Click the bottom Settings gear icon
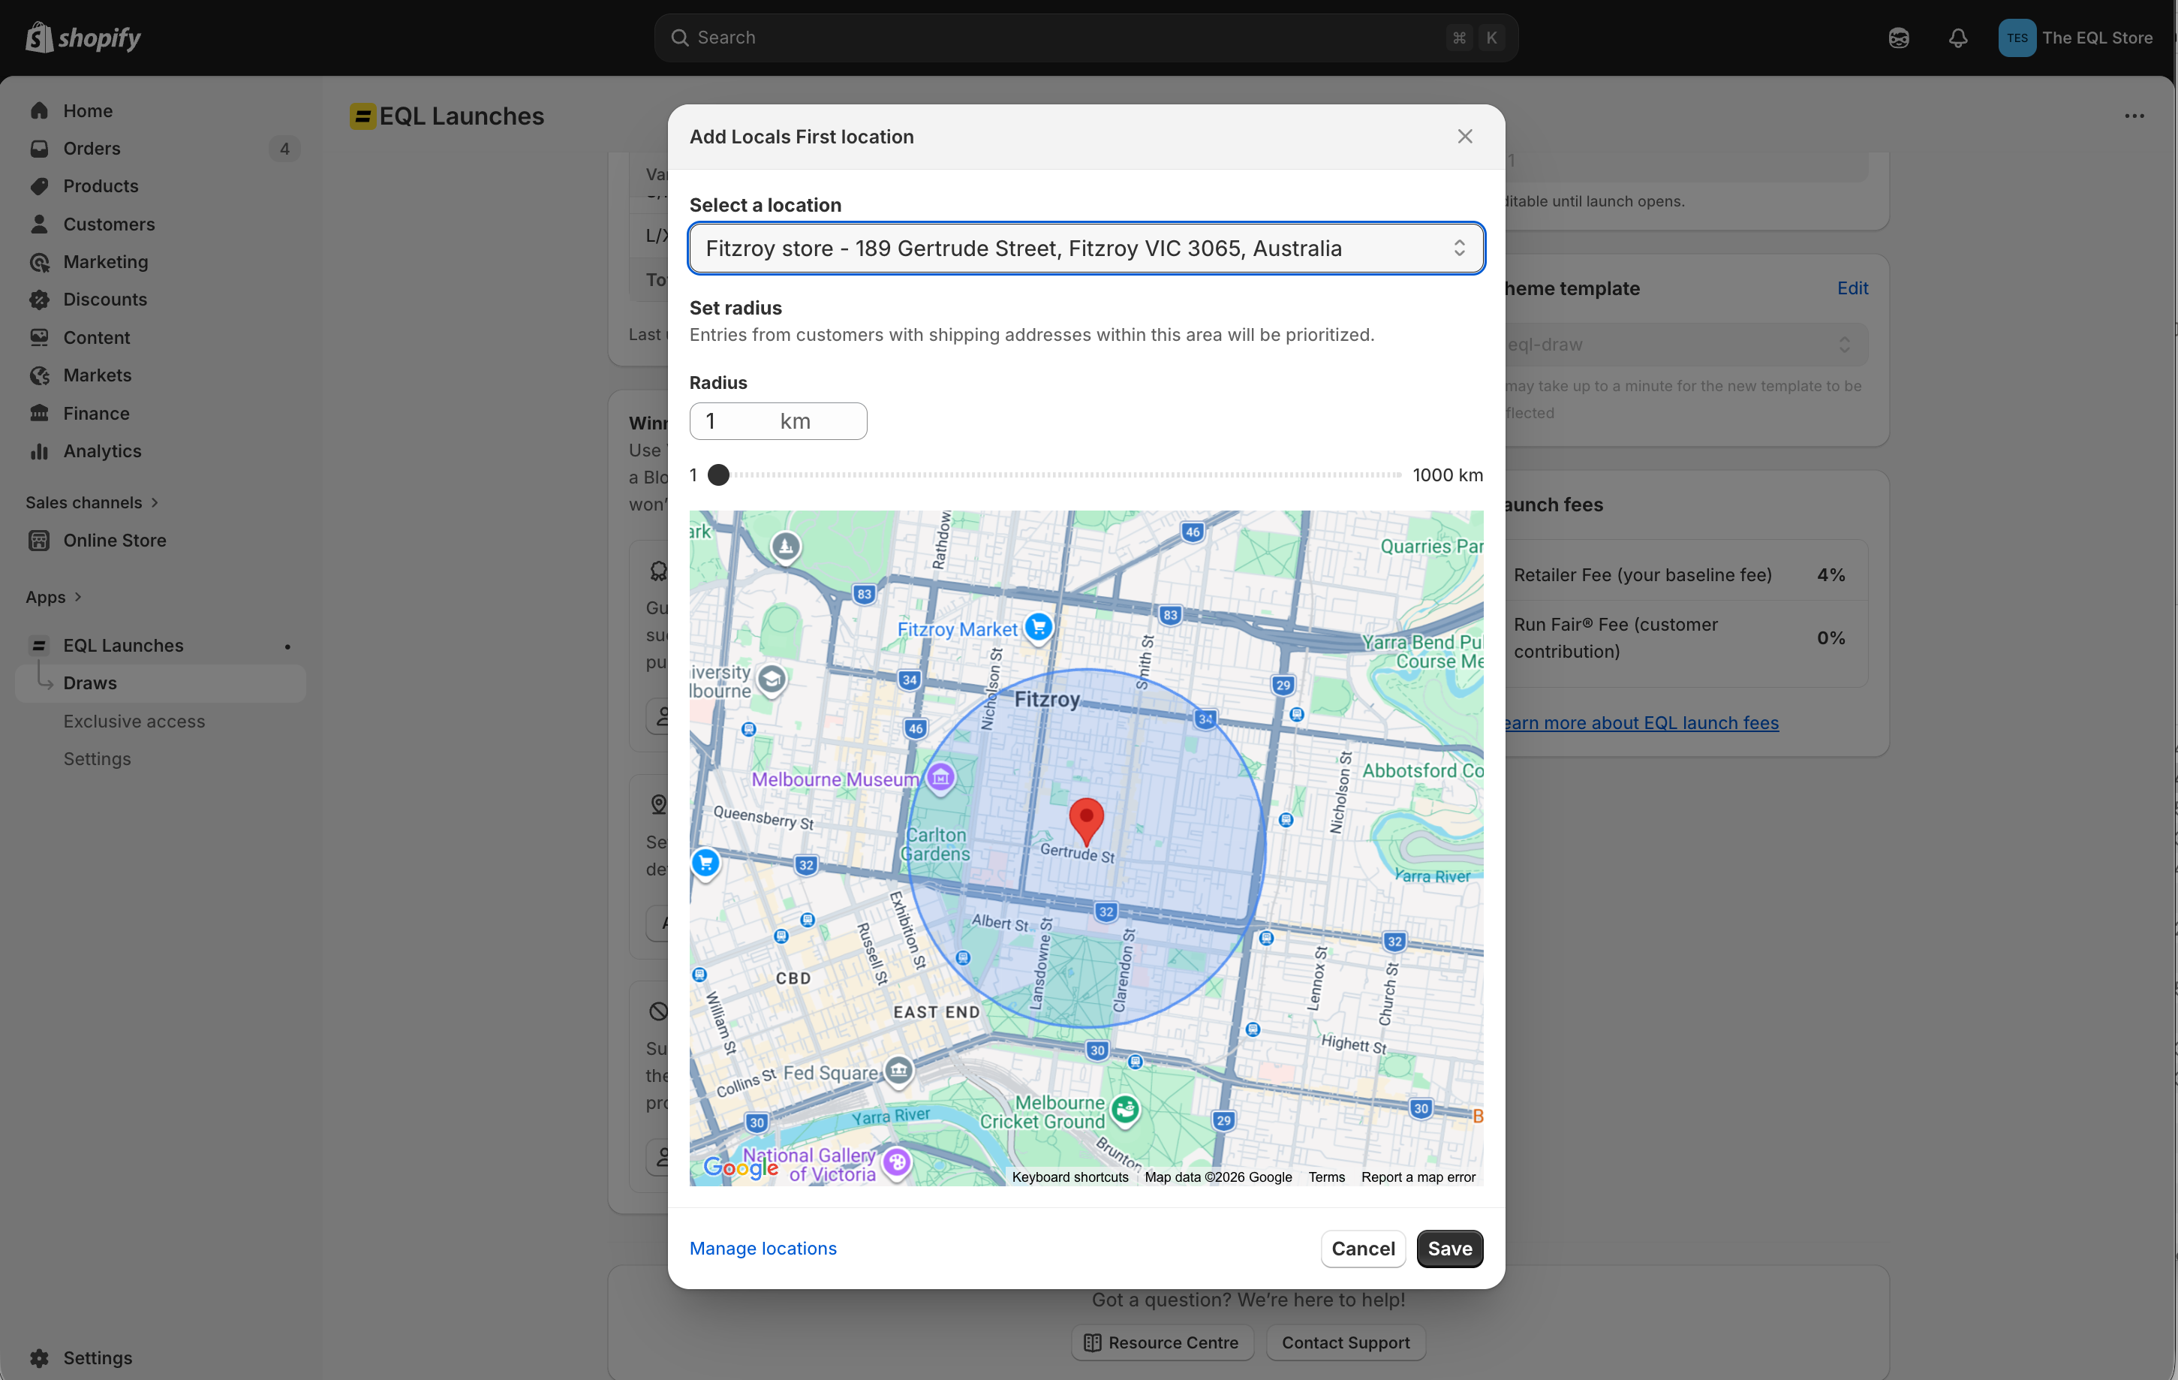Viewport: 2178px width, 1380px height. [39, 1357]
